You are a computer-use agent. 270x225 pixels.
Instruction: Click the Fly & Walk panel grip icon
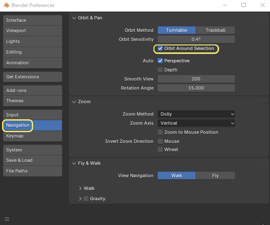(x=263, y=163)
